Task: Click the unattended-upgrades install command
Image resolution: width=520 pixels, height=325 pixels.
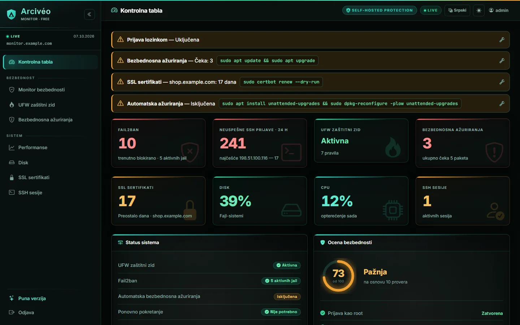Action: pos(340,104)
